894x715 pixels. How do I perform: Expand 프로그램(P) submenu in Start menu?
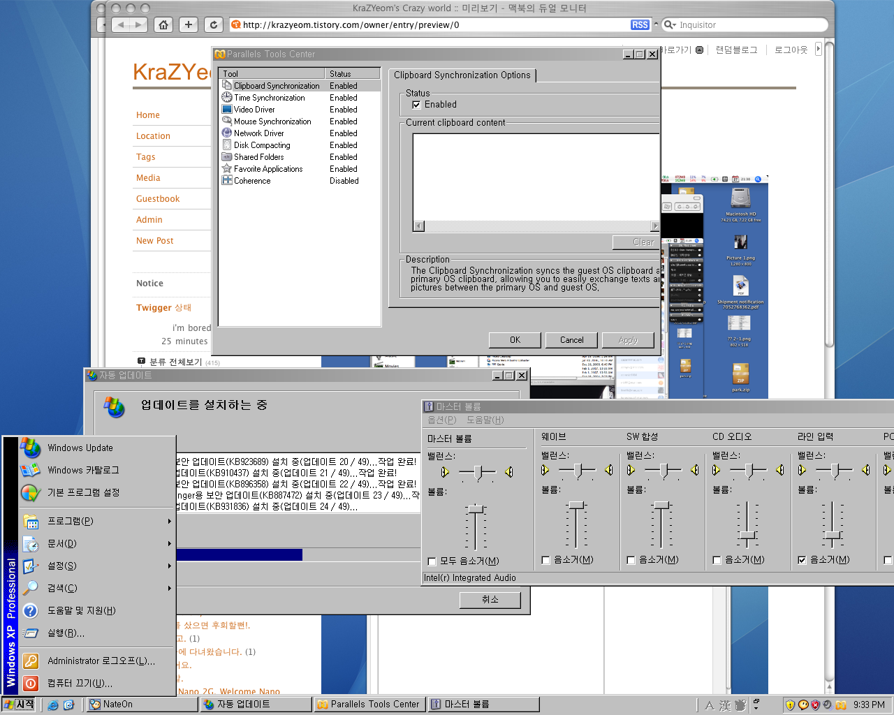point(96,522)
